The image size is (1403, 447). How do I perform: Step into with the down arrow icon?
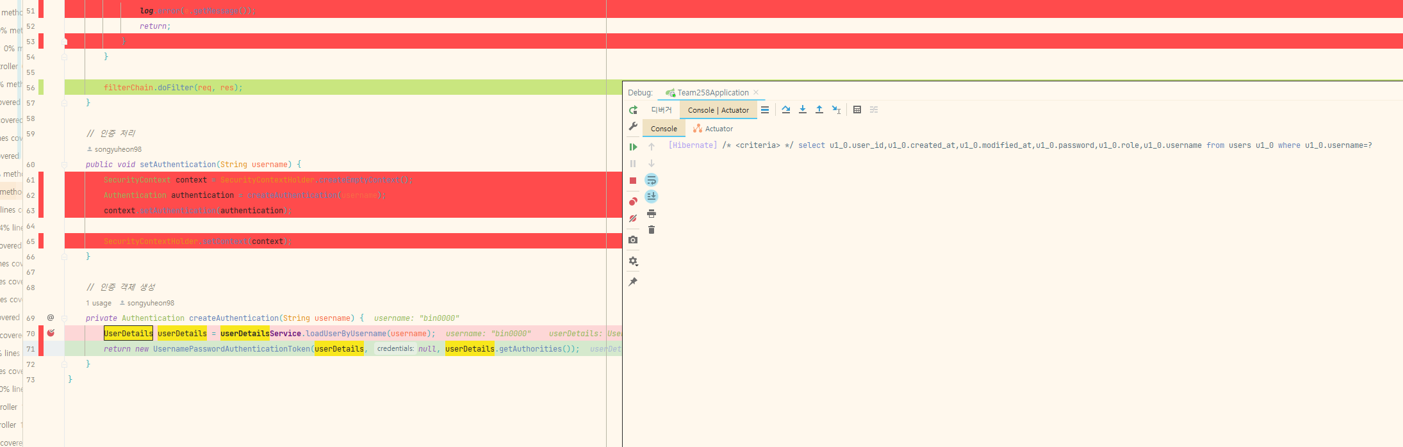(x=803, y=110)
